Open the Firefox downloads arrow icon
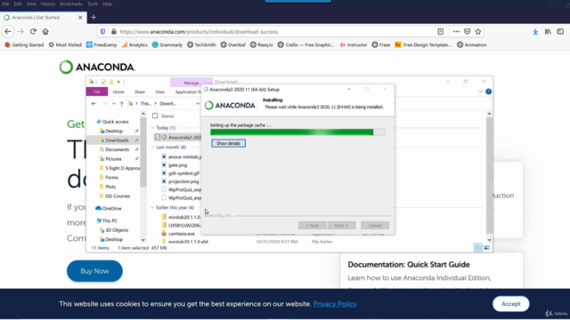Viewport: 570px width, 320px height. click(535, 32)
